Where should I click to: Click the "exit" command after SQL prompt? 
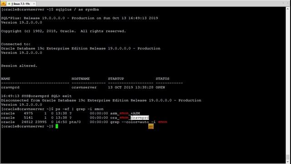[67, 96]
